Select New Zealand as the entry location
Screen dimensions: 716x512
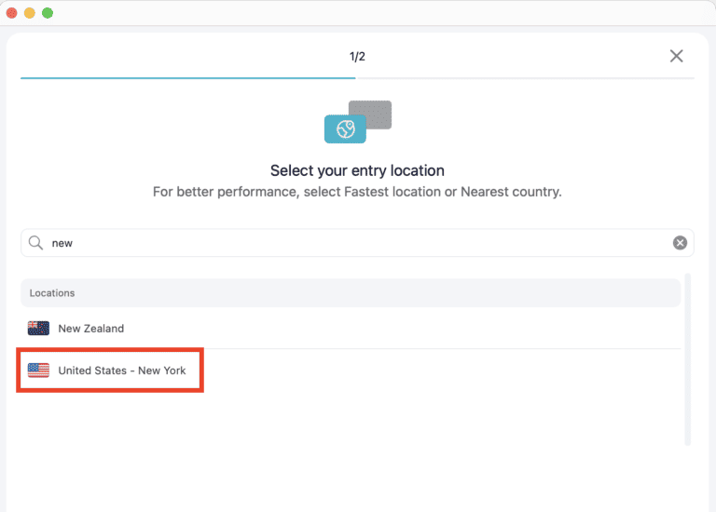[x=90, y=328]
